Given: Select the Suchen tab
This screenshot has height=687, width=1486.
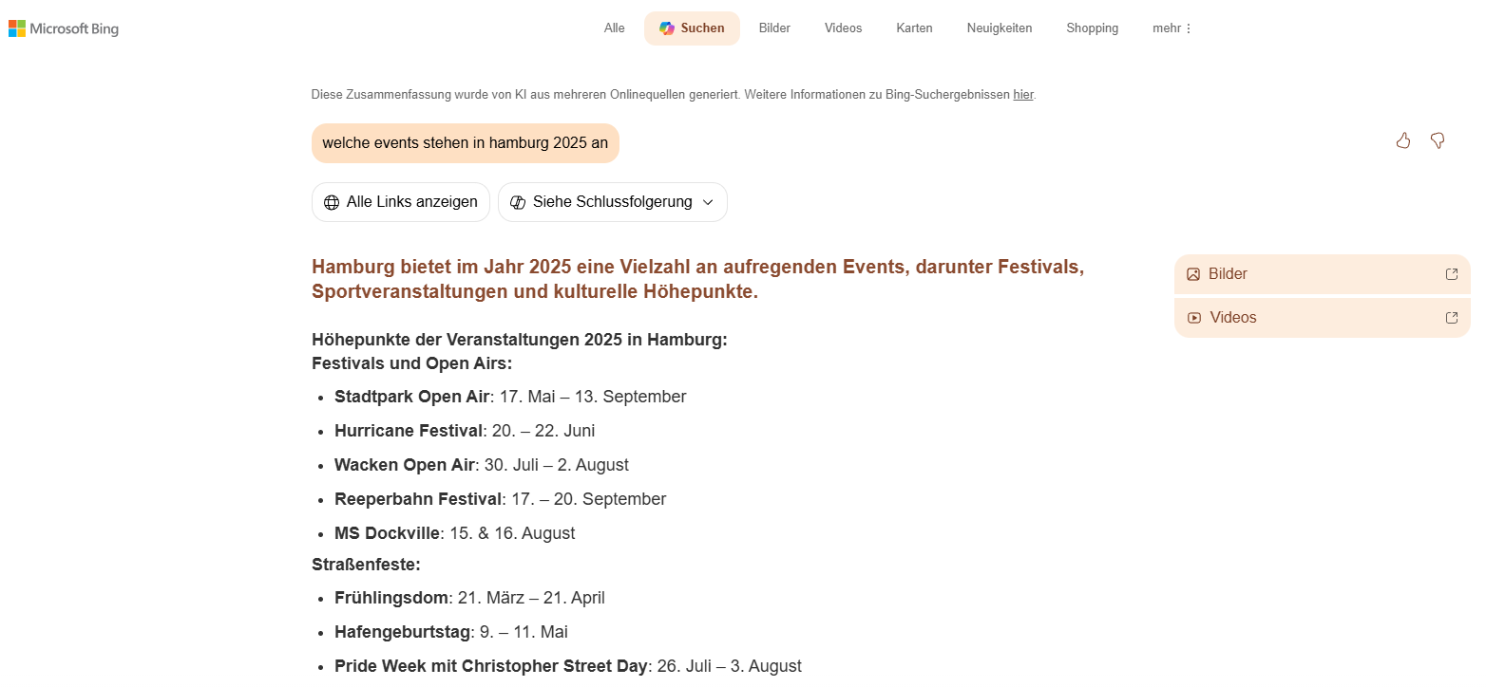Looking at the screenshot, I should pyautogui.click(x=692, y=28).
